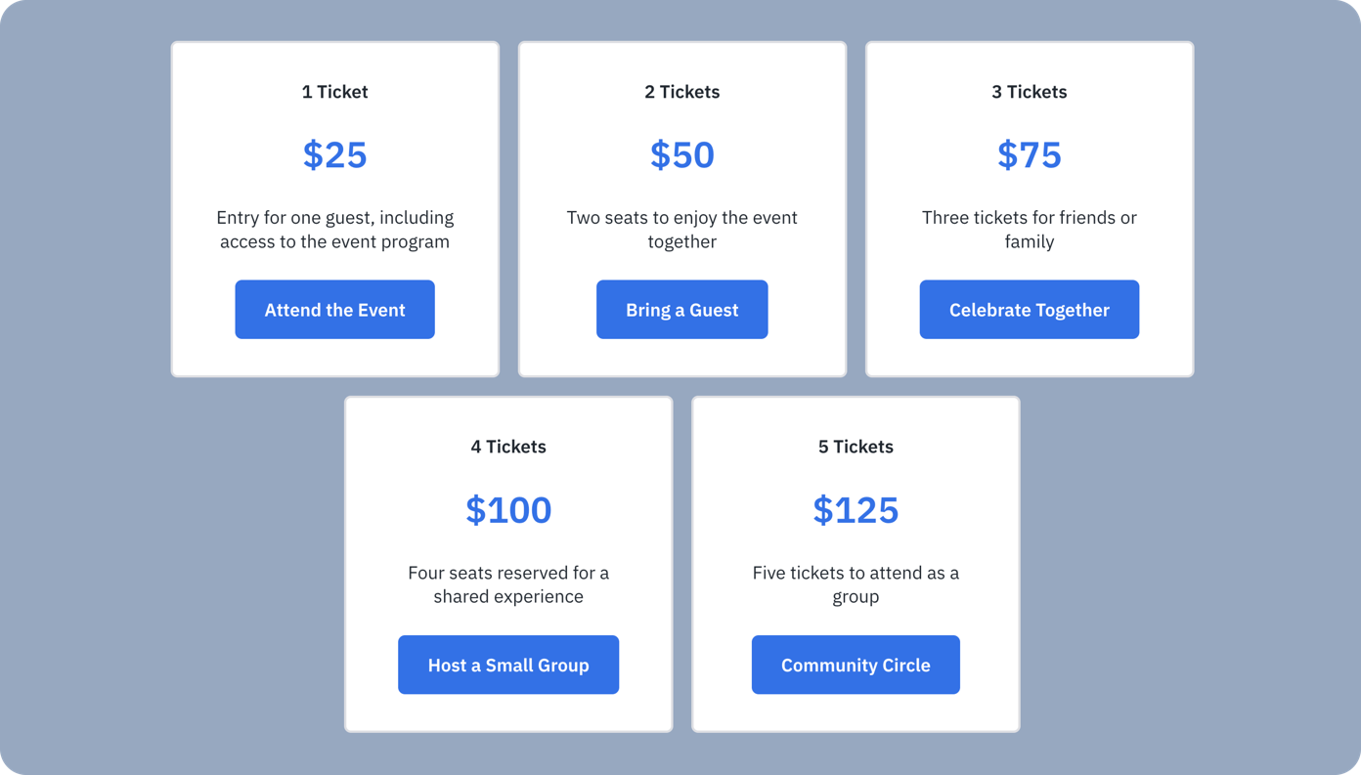The image size is (1361, 775).
Task: Click the 3 Tickets card heading
Action: 1029,92
